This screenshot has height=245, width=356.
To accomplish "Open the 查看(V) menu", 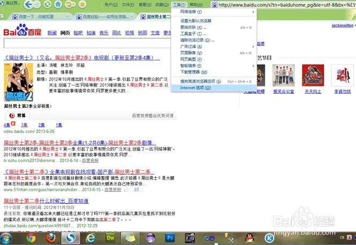I will tap(145, 4).
